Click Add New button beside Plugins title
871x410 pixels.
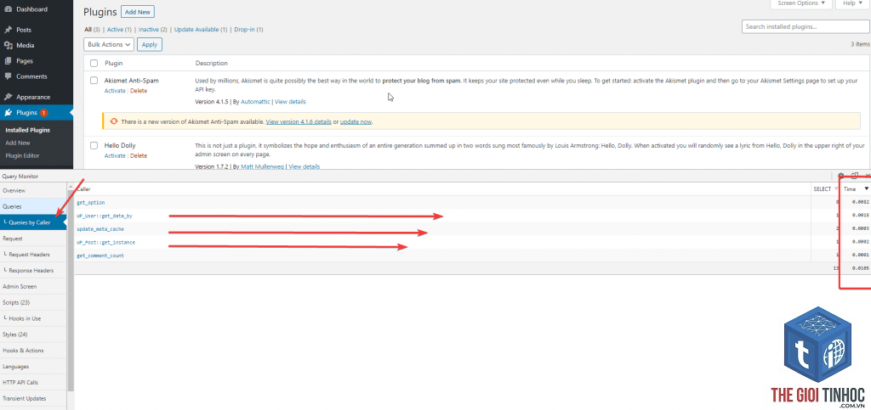pyautogui.click(x=137, y=12)
